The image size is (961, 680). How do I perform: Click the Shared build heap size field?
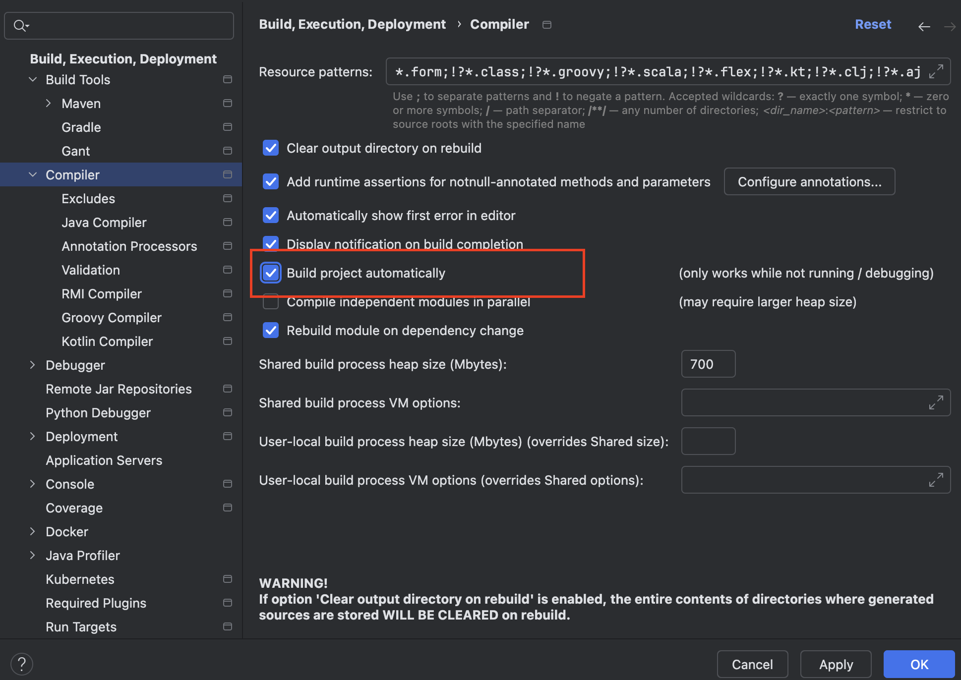click(708, 364)
